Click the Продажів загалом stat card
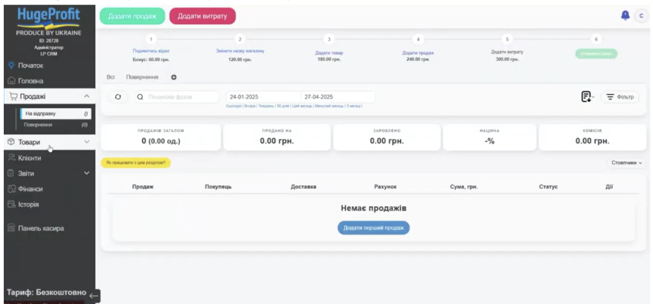This screenshot has height=304, width=653. point(161,137)
